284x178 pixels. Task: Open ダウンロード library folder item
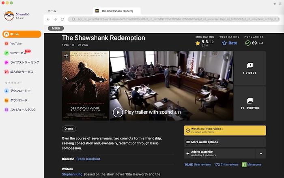pyautogui.click(x=16, y=100)
